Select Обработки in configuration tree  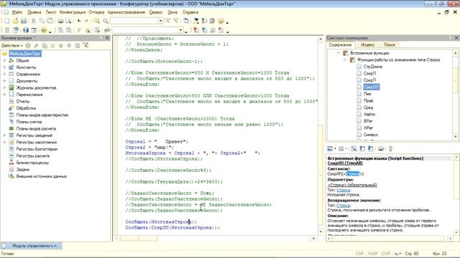pos(26,108)
